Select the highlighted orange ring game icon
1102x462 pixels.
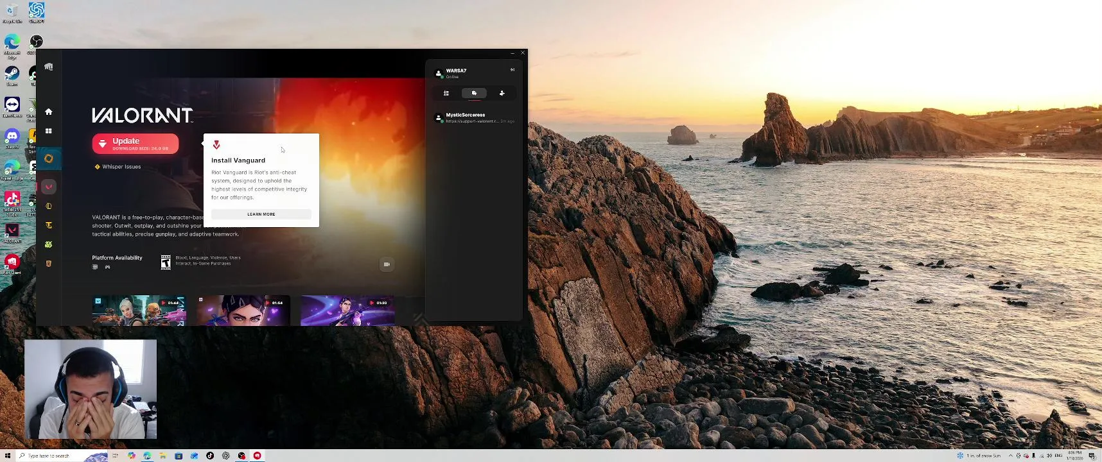click(x=49, y=158)
